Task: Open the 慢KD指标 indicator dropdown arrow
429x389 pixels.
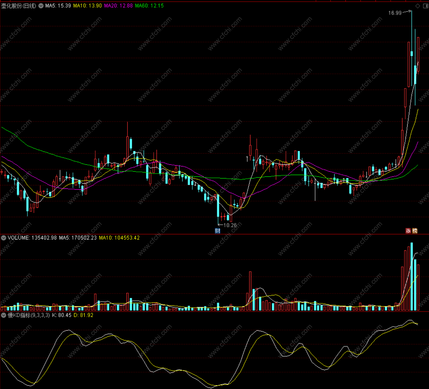Action: click(x=4, y=315)
